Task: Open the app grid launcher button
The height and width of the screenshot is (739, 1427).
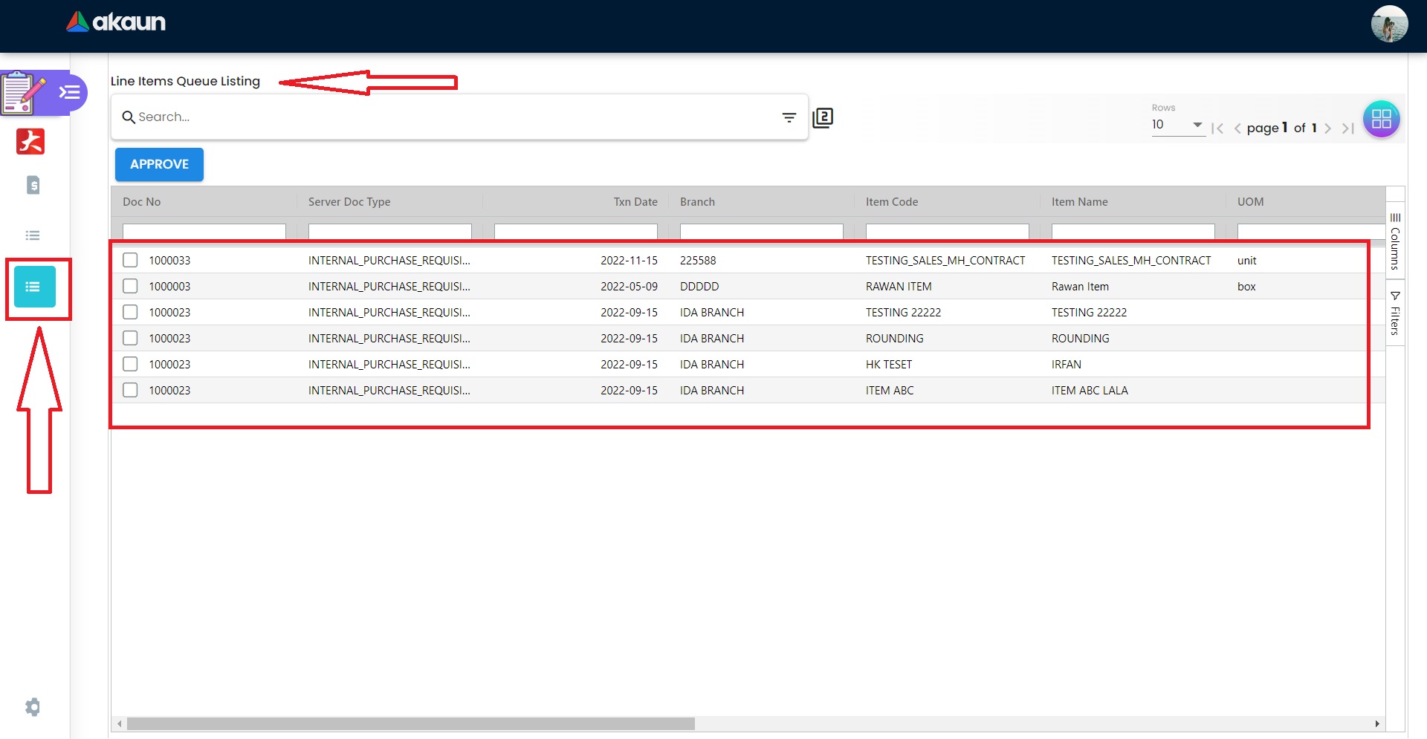Action: pyautogui.click(x=1381, y=119)
